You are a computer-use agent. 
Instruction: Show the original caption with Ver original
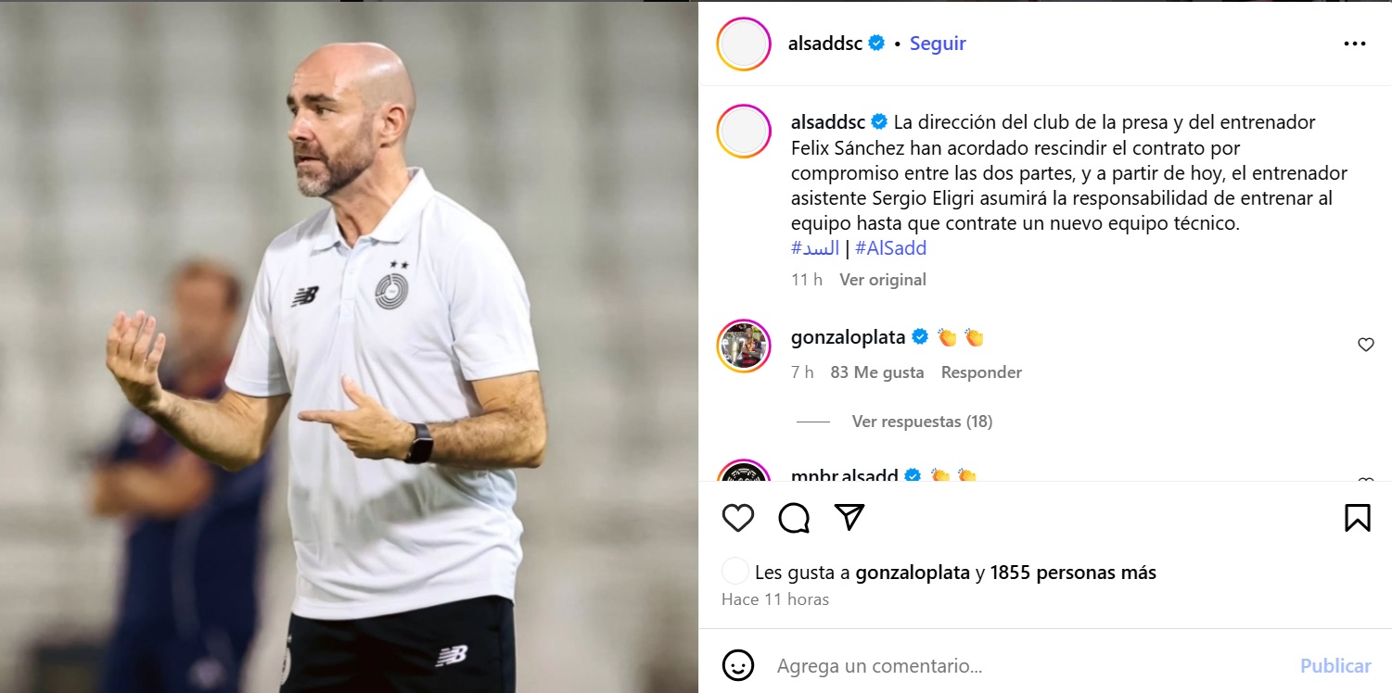point(883,280)
